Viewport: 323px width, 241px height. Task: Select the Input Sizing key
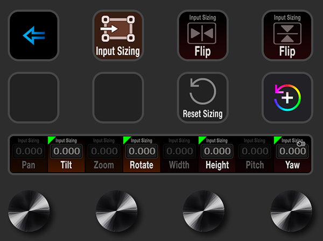click(x=118, y=36)
